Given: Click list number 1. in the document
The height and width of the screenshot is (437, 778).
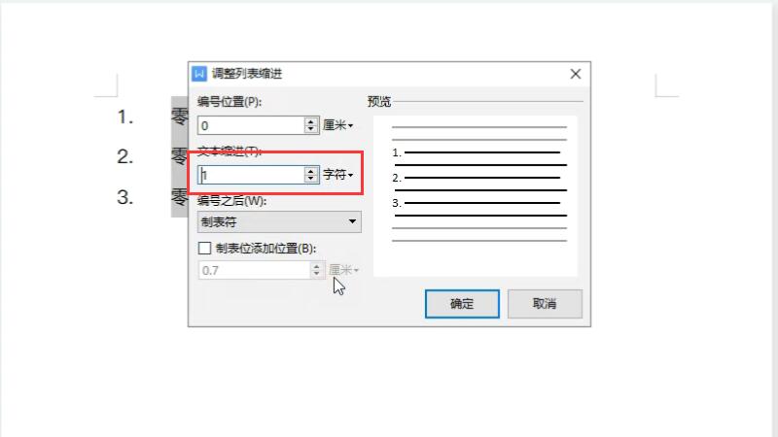Looking at the screenshot, I should (x=125, y=118).
